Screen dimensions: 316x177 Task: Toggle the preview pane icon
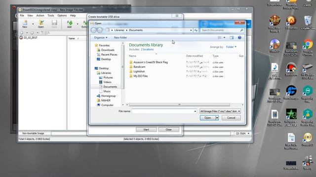232,37
